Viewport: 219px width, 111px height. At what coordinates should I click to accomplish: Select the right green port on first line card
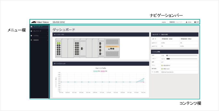point(59,43)
